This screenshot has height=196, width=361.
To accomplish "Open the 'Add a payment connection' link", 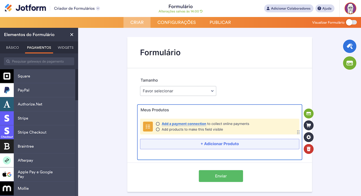I will pos(184,123).
